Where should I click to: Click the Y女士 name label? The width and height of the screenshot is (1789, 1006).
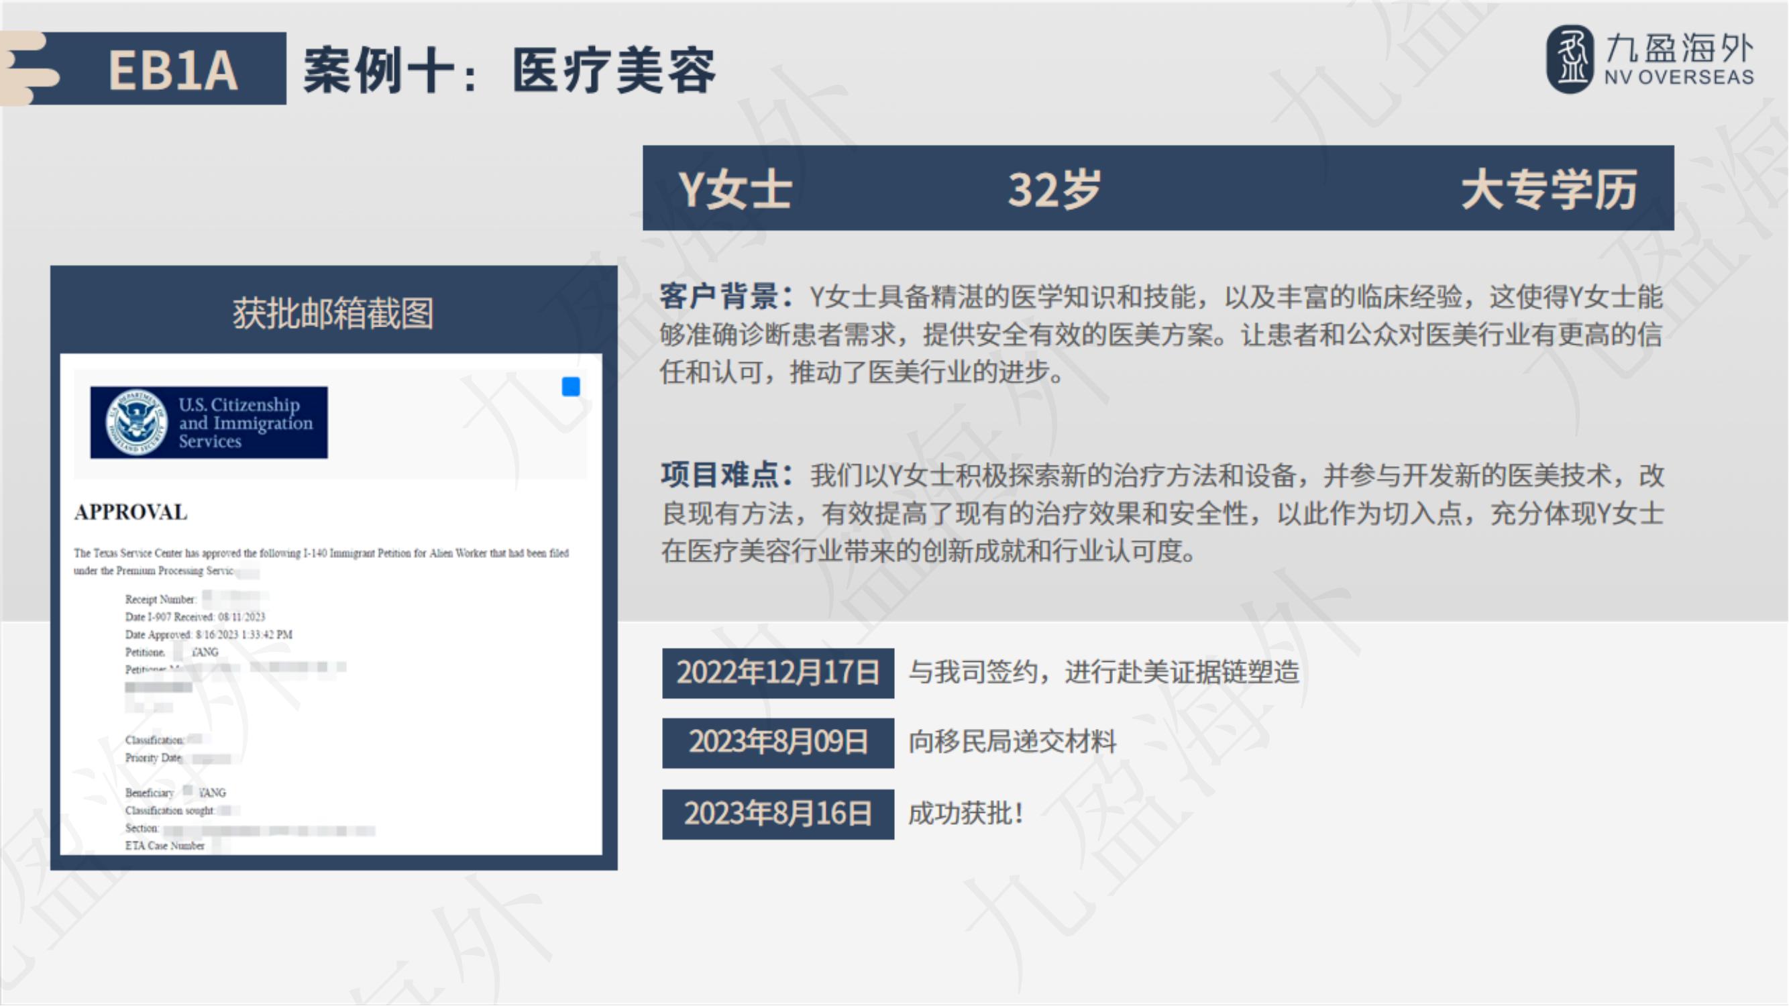click(x=735, y=189)
